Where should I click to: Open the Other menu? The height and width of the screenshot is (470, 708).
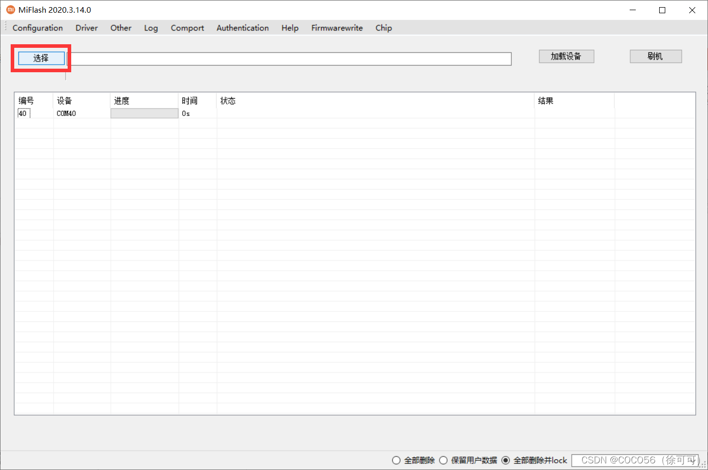click(x=121, y=28)
